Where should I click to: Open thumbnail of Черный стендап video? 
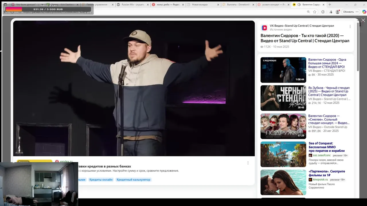[283, 98]
